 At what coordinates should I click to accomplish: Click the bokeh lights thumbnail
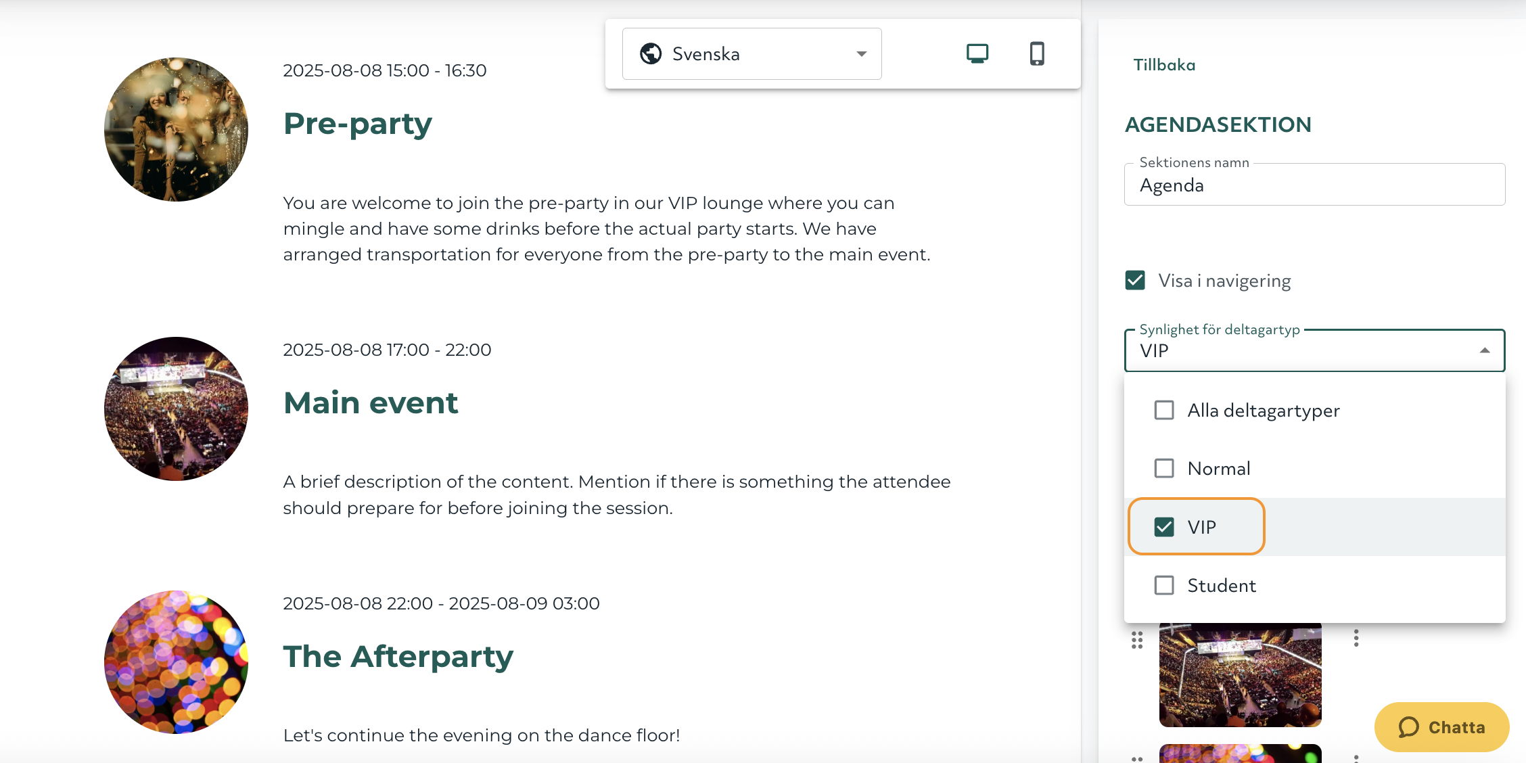[1240, 754]
